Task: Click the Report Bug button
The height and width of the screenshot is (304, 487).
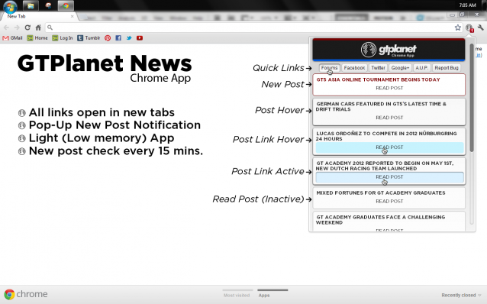Action: point(447,68)
